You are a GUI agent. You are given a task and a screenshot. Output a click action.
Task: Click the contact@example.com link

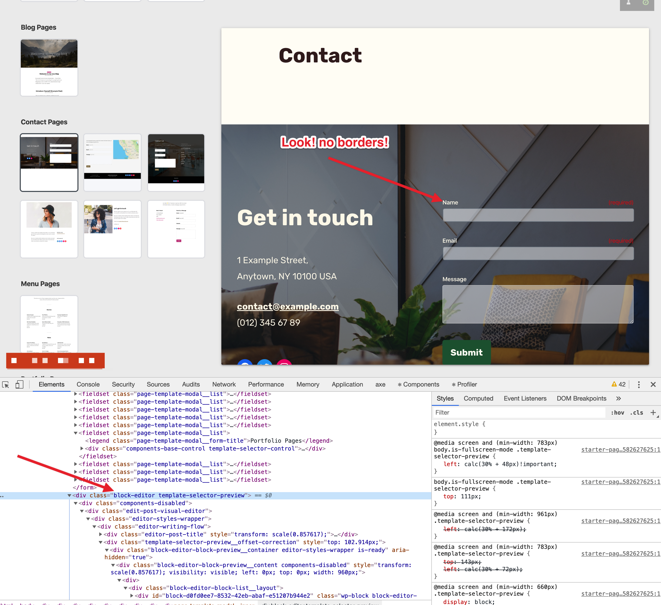pos(288,306)
